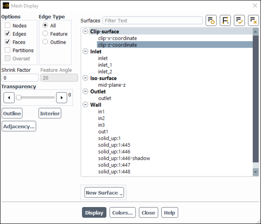
Task: Select the mid-plane-z surface
Action: [111, 85]
